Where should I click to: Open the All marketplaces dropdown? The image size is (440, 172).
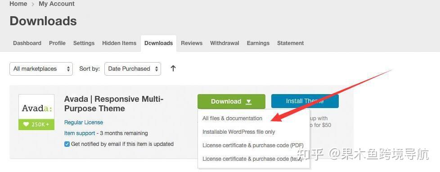41,69
